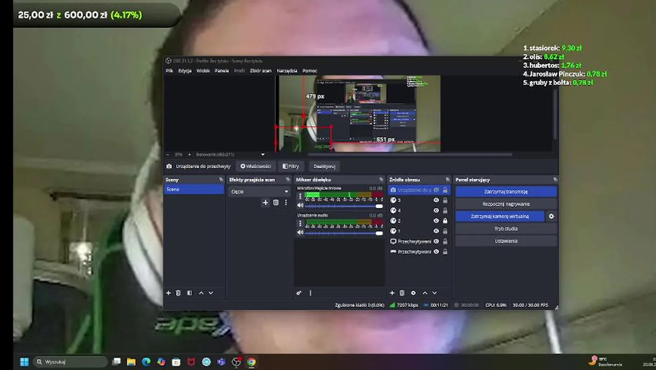
Task: Add a new source with the plus icon
Action: click(392, 293)
